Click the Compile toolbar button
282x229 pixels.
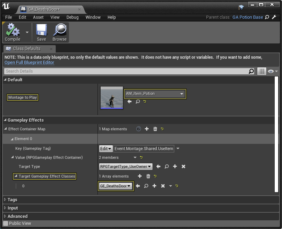pos(13,33)
